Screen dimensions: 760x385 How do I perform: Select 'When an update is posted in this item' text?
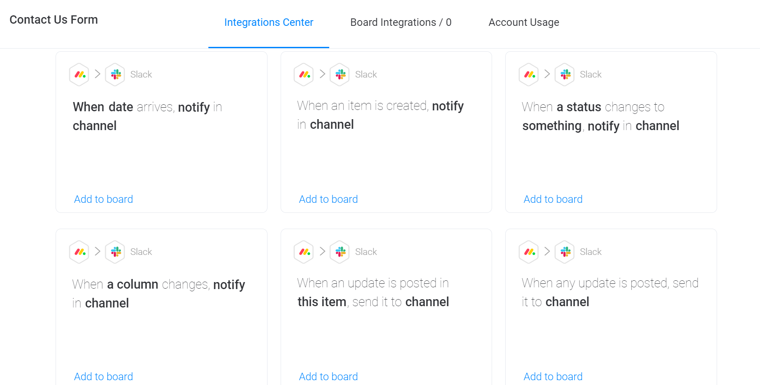tap(373, 293)
